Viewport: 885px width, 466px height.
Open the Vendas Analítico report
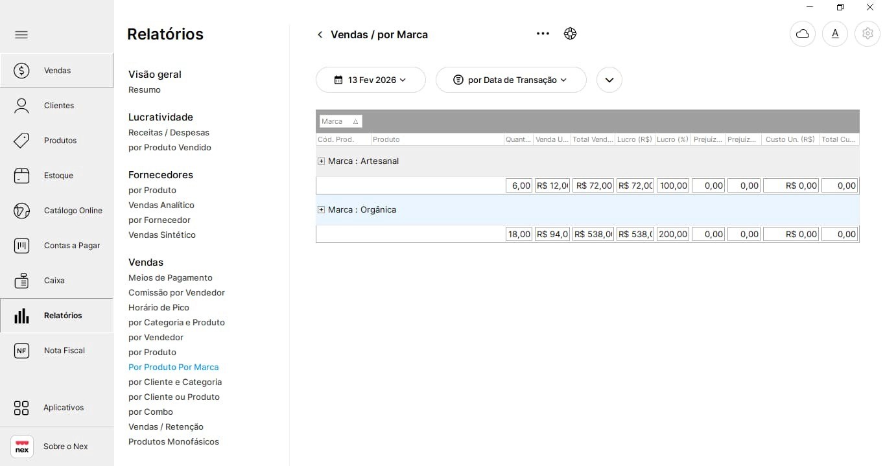click(161, 205)
